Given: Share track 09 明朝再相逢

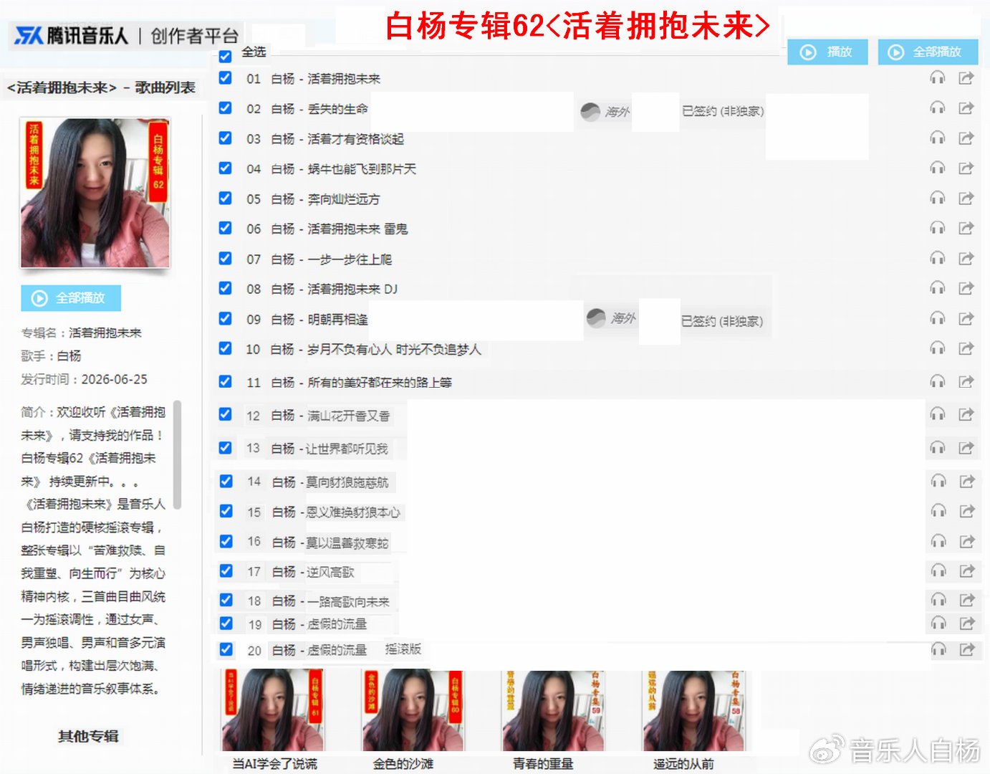Looking at the screenshot, I should [966, 318].
